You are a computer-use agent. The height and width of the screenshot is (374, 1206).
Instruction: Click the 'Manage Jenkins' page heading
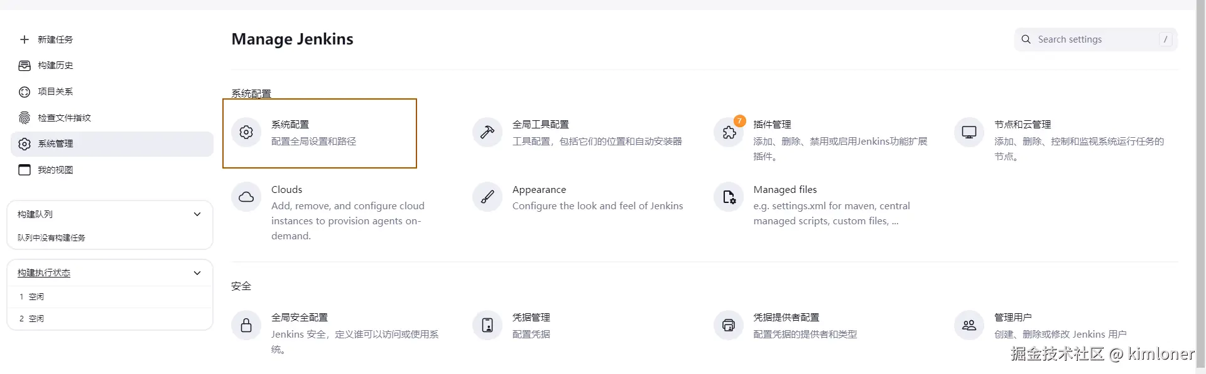click(292, 39)
